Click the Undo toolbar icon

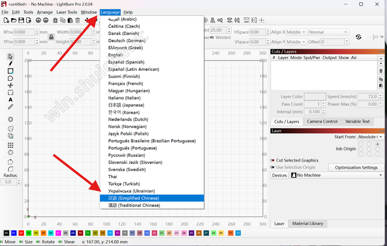[x=38, y=20]
